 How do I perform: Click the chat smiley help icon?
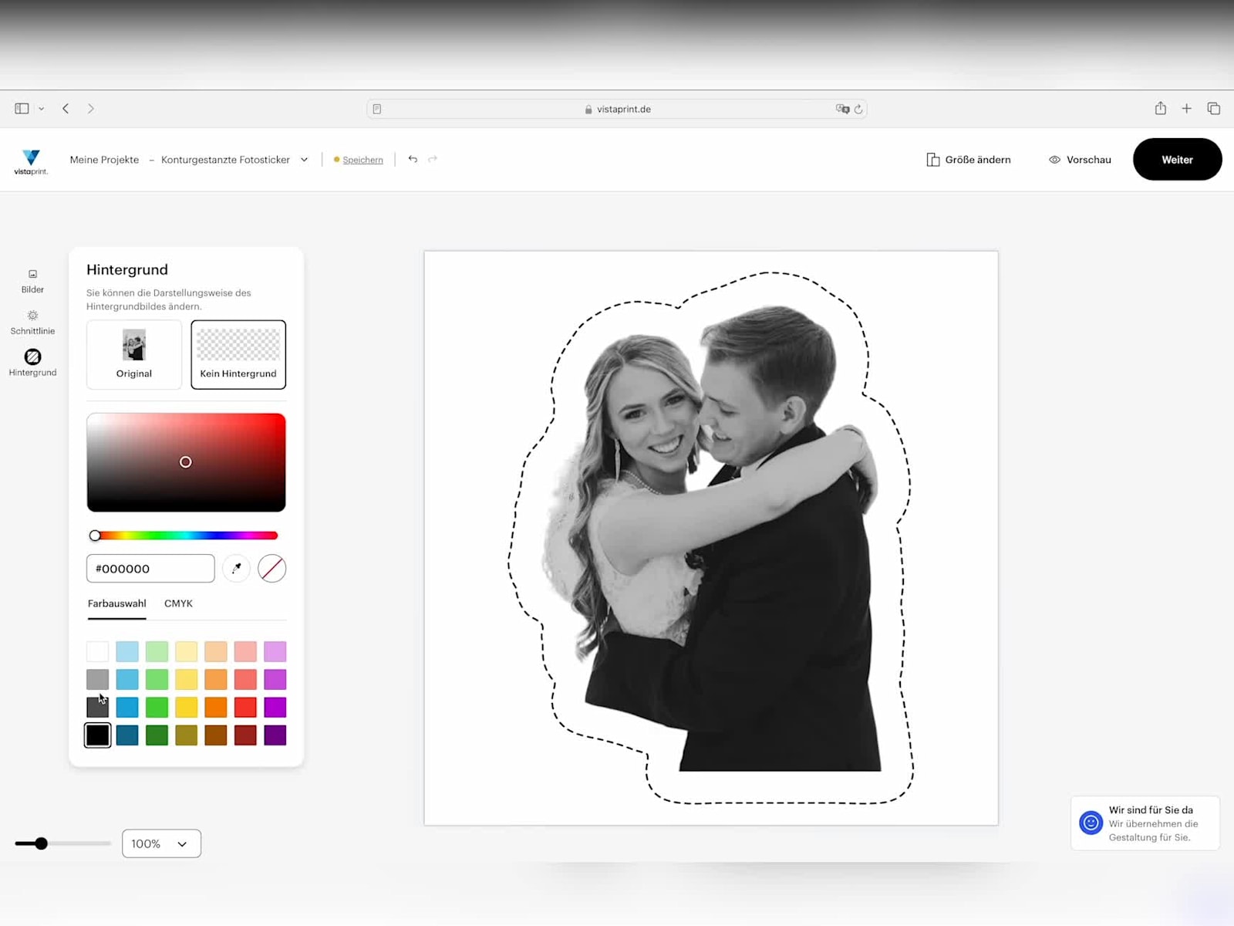pos(1091,823)
